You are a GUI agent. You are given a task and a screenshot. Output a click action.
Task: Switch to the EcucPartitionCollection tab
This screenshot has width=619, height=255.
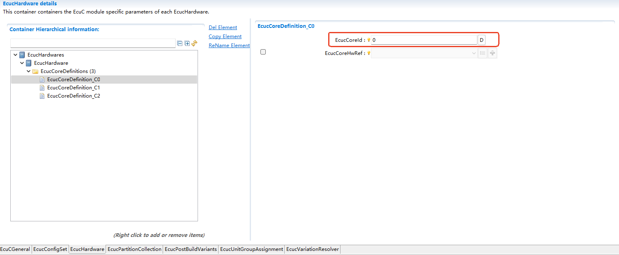[x=134, y=249]
